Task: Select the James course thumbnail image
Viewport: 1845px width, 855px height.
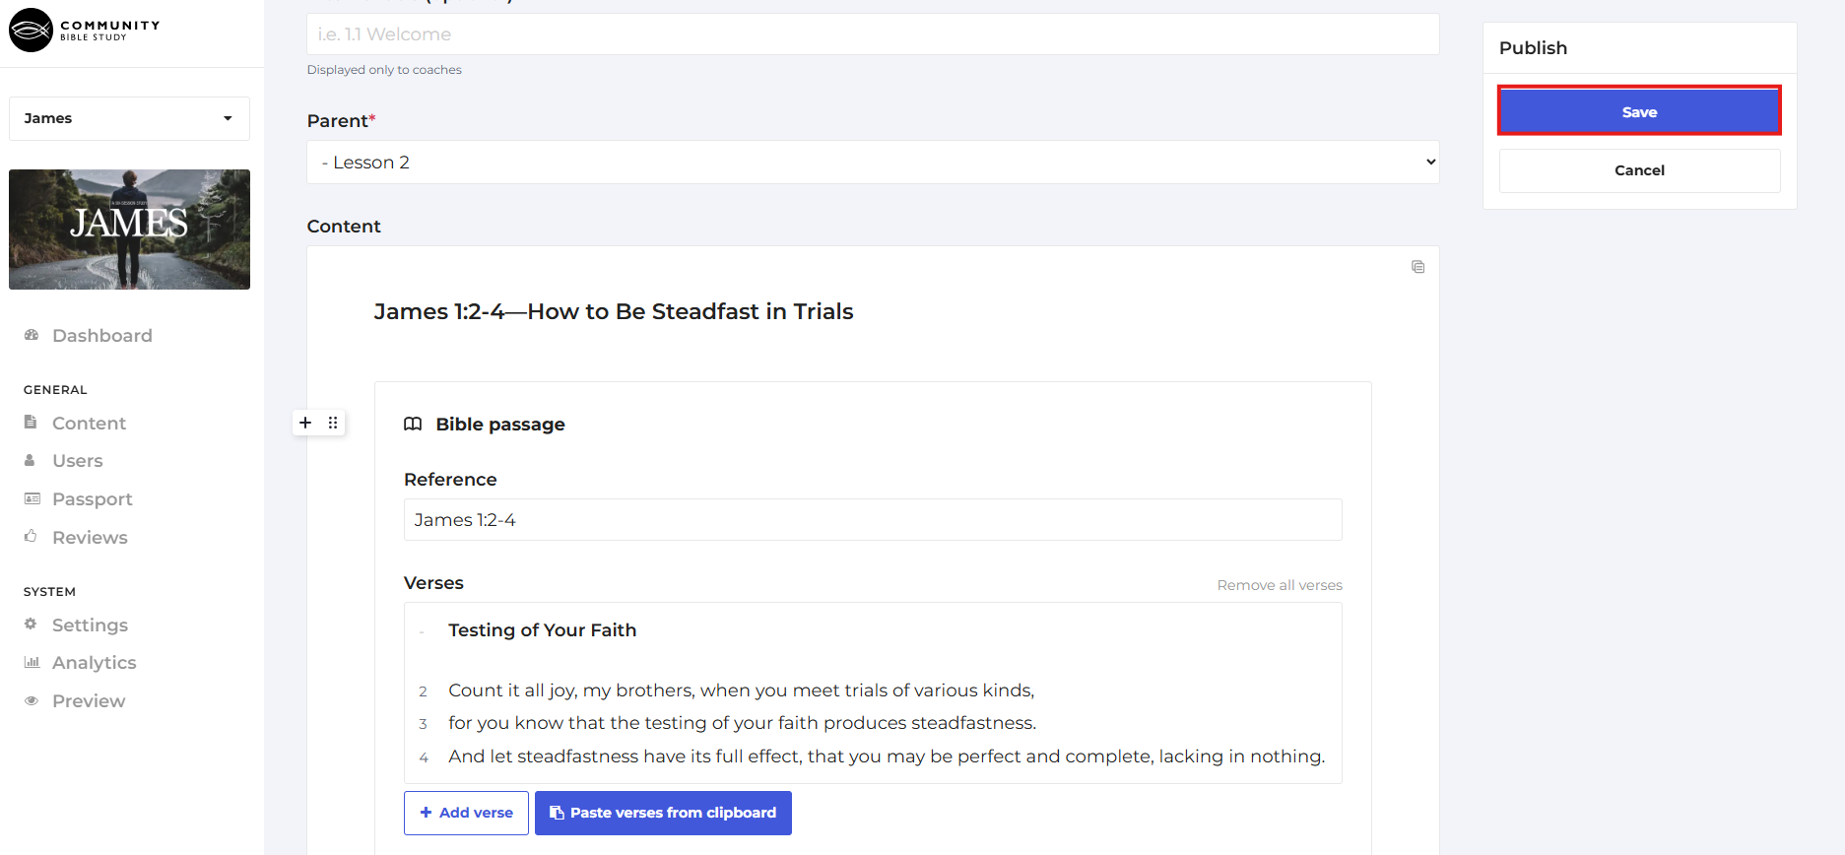Action: click(x=129, y=230)
